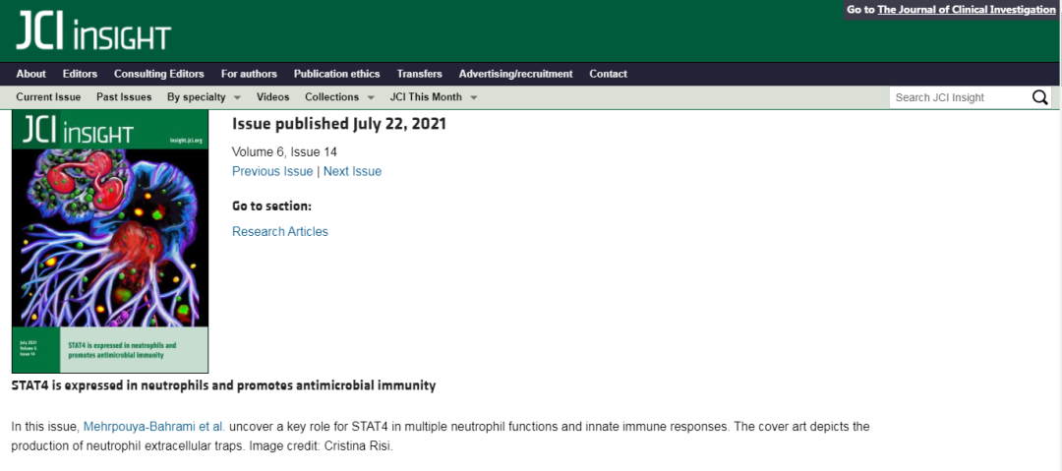Click the issue cover art thumbnail
Image resolution: width=1062 pixels, height=471 pixels.
pyautogui.click(x=110, y=241)
